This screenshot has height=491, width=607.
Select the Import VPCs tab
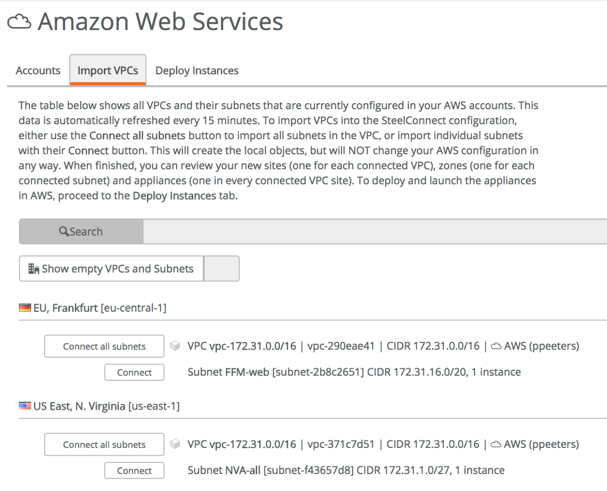108,71
